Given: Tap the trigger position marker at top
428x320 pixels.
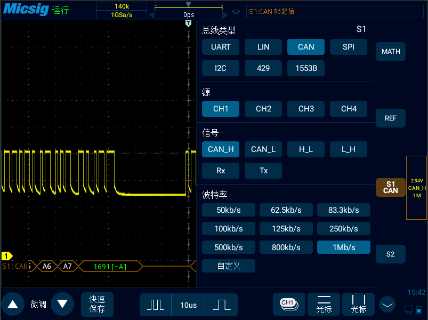Looking at the screenshot, I should click(188, 24).
